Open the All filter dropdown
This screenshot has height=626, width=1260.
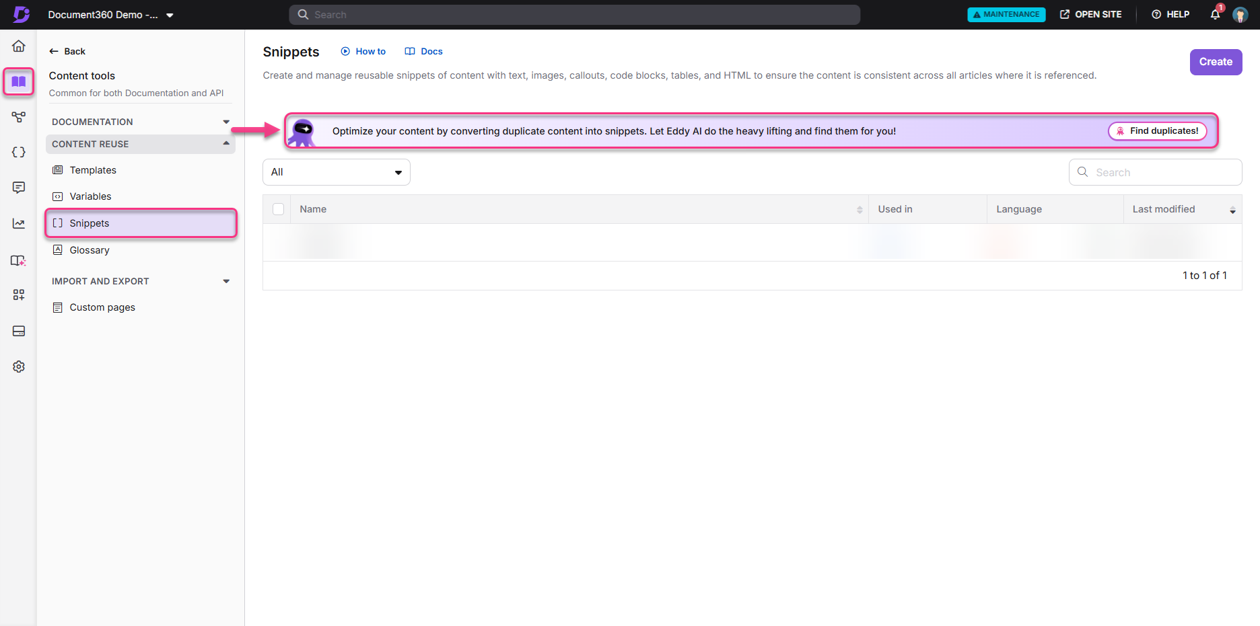[x=336, y=171]
